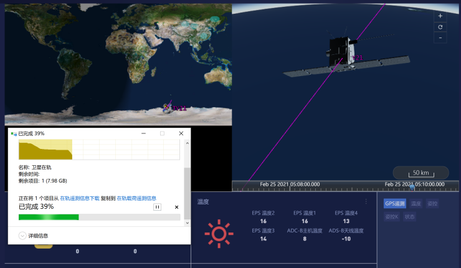This screenshot has height=268, width=461.
Task: Switch to the 状态 tab
Action: [409, 216]
